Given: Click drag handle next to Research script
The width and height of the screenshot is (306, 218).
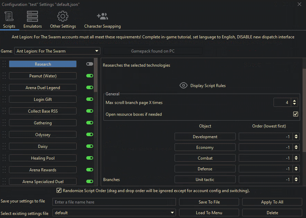Looking at the screenshot, I should pos(4,64).
